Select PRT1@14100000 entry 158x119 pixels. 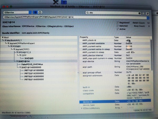click(34, 70)
